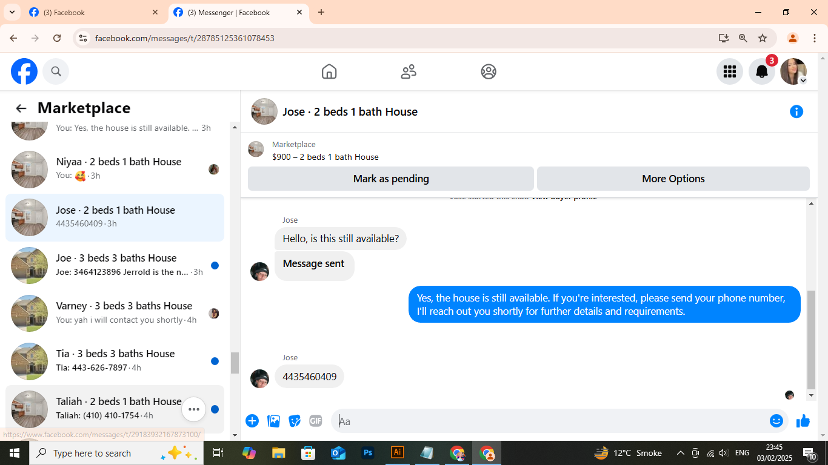This screenshot has width=828, height=465.
Task: View site information icon beside URL
Action: point(84,38)
